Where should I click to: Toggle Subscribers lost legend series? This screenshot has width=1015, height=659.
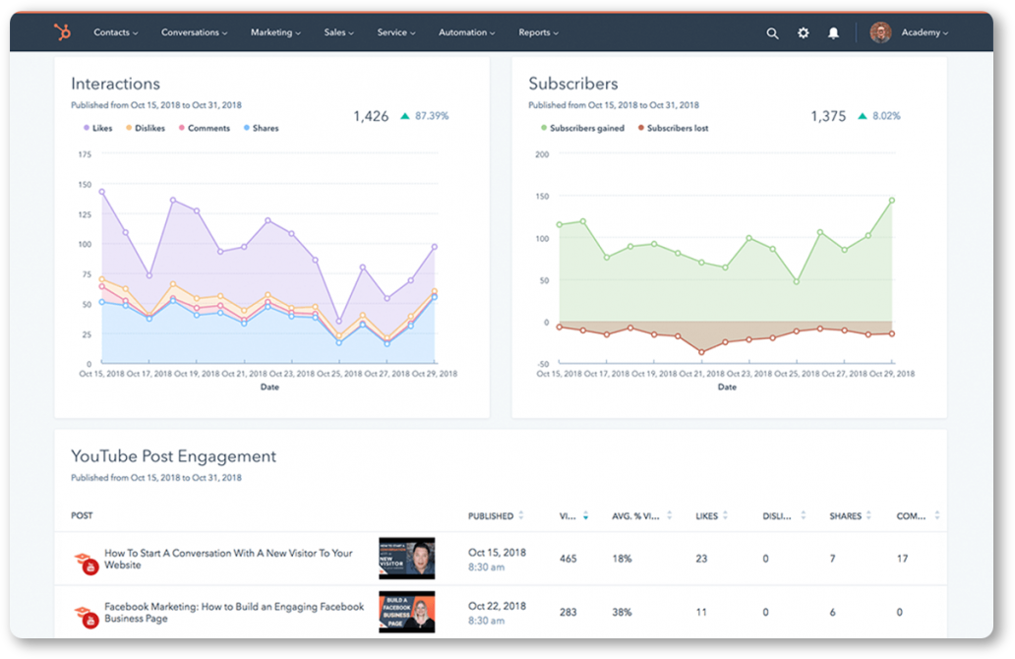click(x=673, y=128)
